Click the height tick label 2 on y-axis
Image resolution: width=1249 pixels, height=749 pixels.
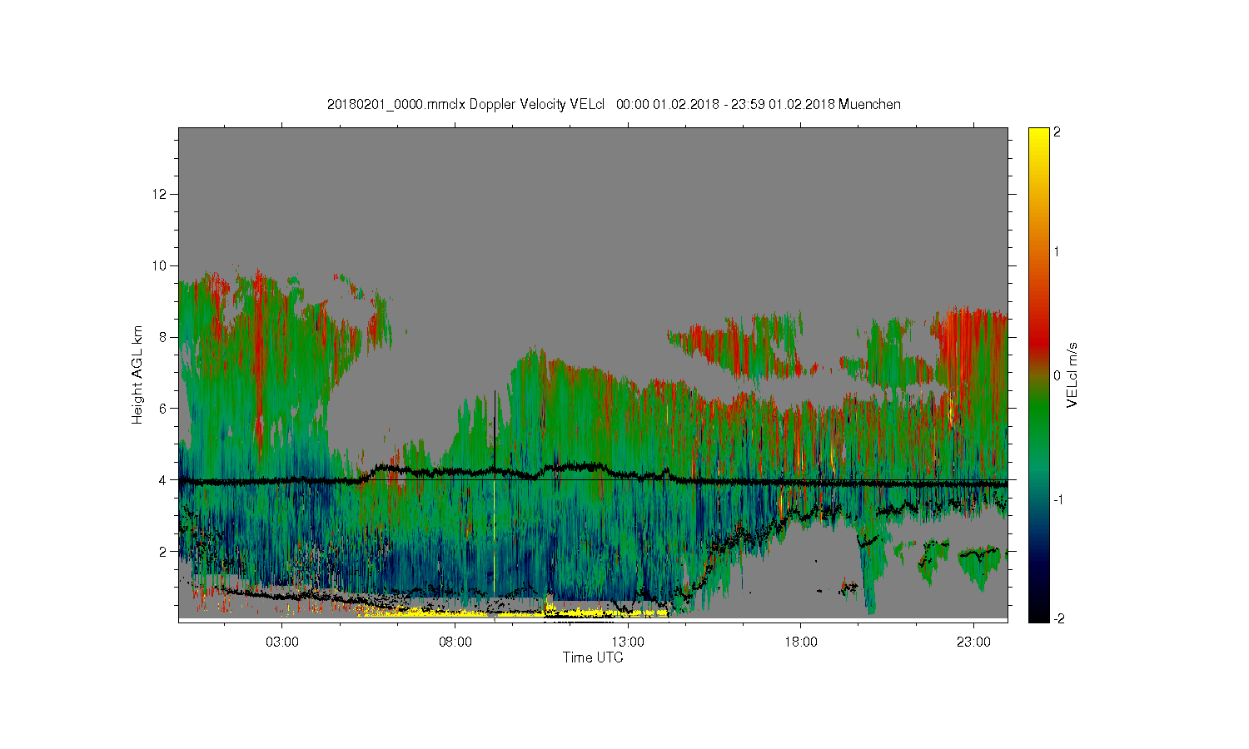pyautogui.click(x=164, y=551)
